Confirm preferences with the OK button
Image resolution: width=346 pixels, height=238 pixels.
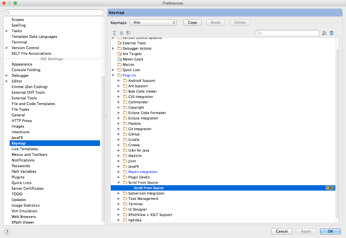coord(330,231)
